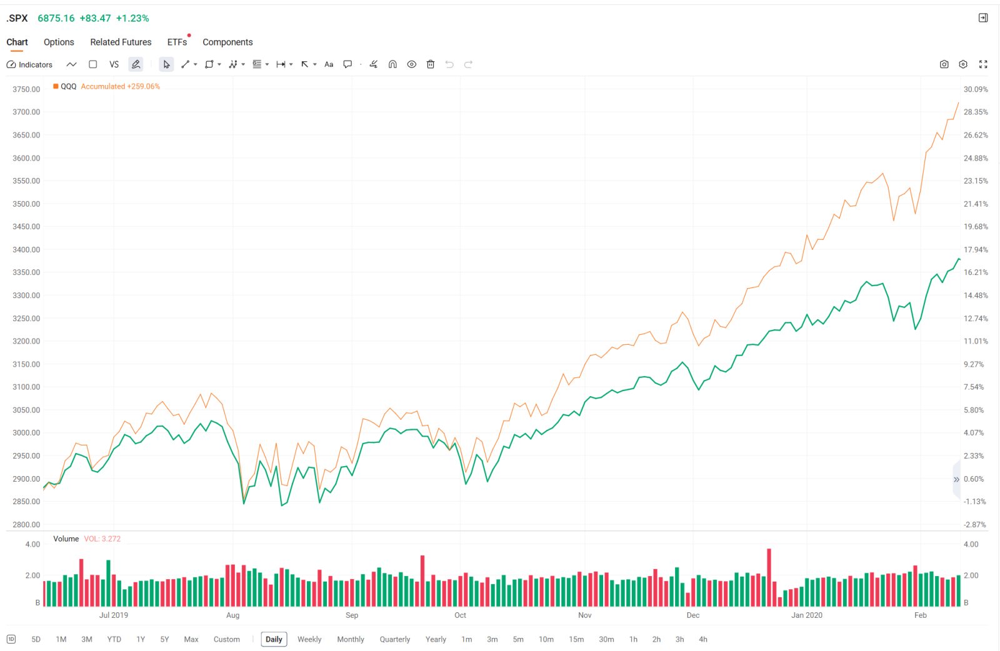The image size is (1000, 651).
Task: Click the orange QQQ legend color swatch
Action: tap(56, 86)
